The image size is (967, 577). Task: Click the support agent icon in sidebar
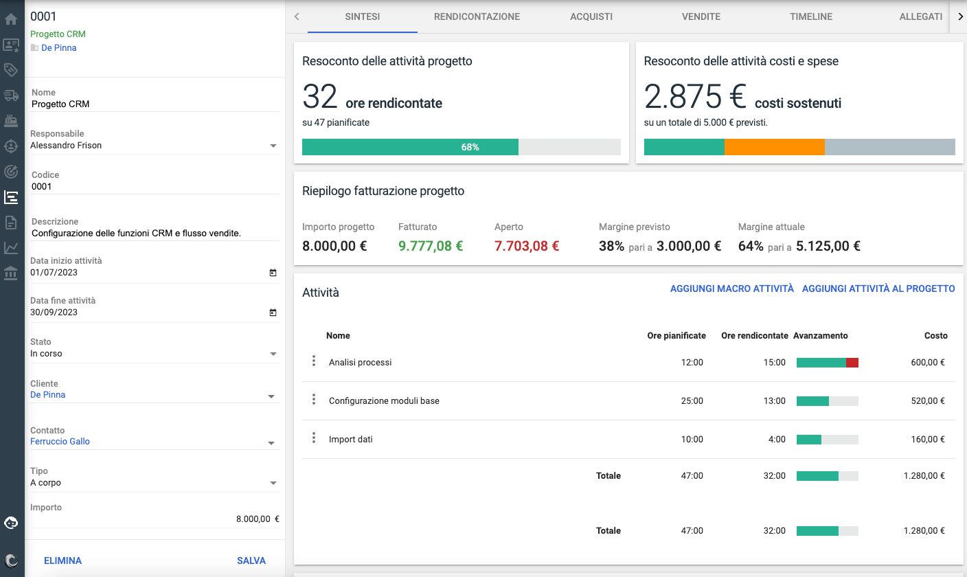coord(11,523)
